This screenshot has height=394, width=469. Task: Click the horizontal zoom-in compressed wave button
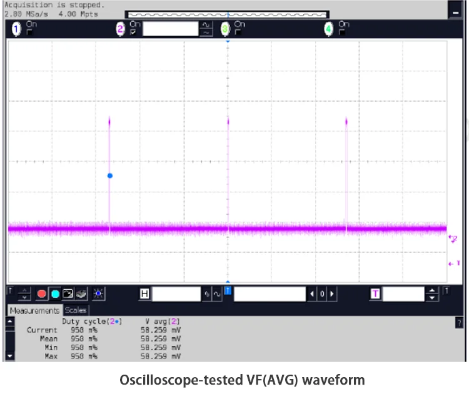coord(207,294)
